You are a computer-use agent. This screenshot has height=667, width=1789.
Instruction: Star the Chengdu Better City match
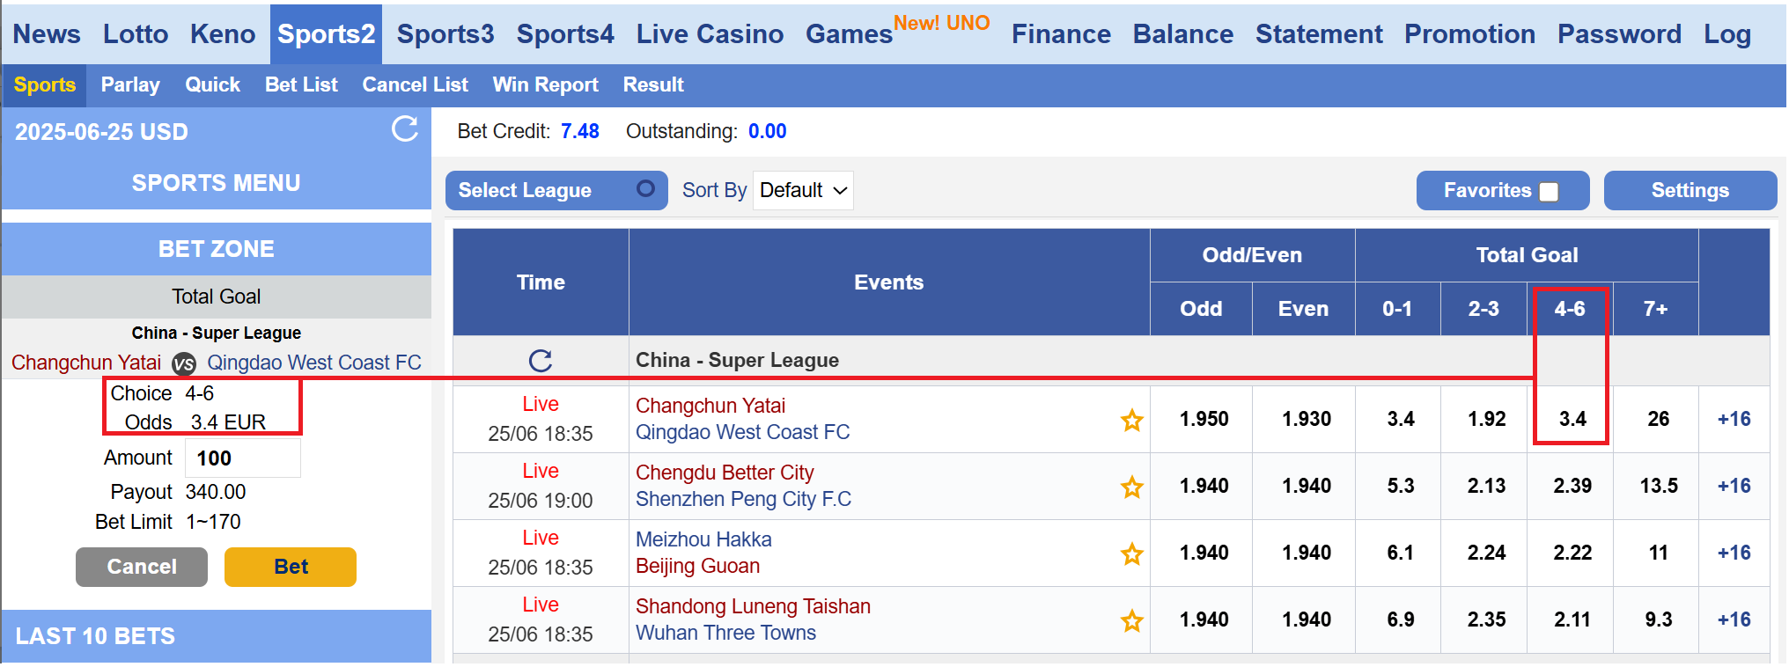click(x=1132, y=487)
